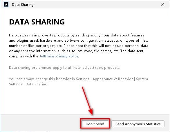Close the Data Sharing dialog with X
Screen dimensions: 170x132
(163, 4)
